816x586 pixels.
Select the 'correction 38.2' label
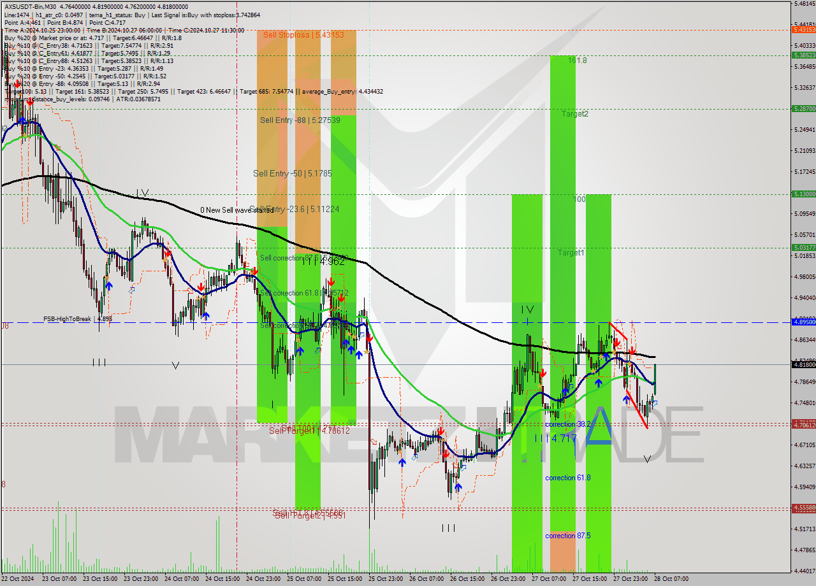(x=569, y=424)
